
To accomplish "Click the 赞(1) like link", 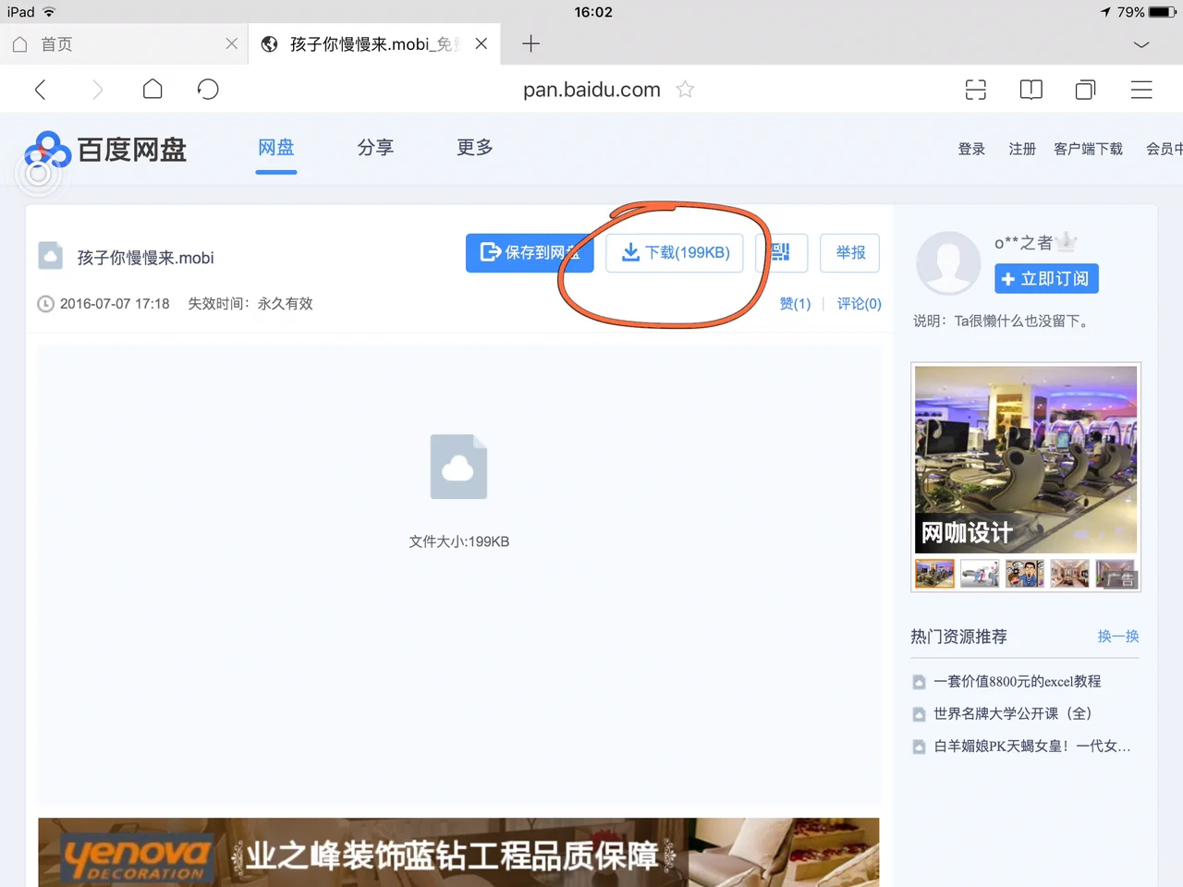I will 795,304.
